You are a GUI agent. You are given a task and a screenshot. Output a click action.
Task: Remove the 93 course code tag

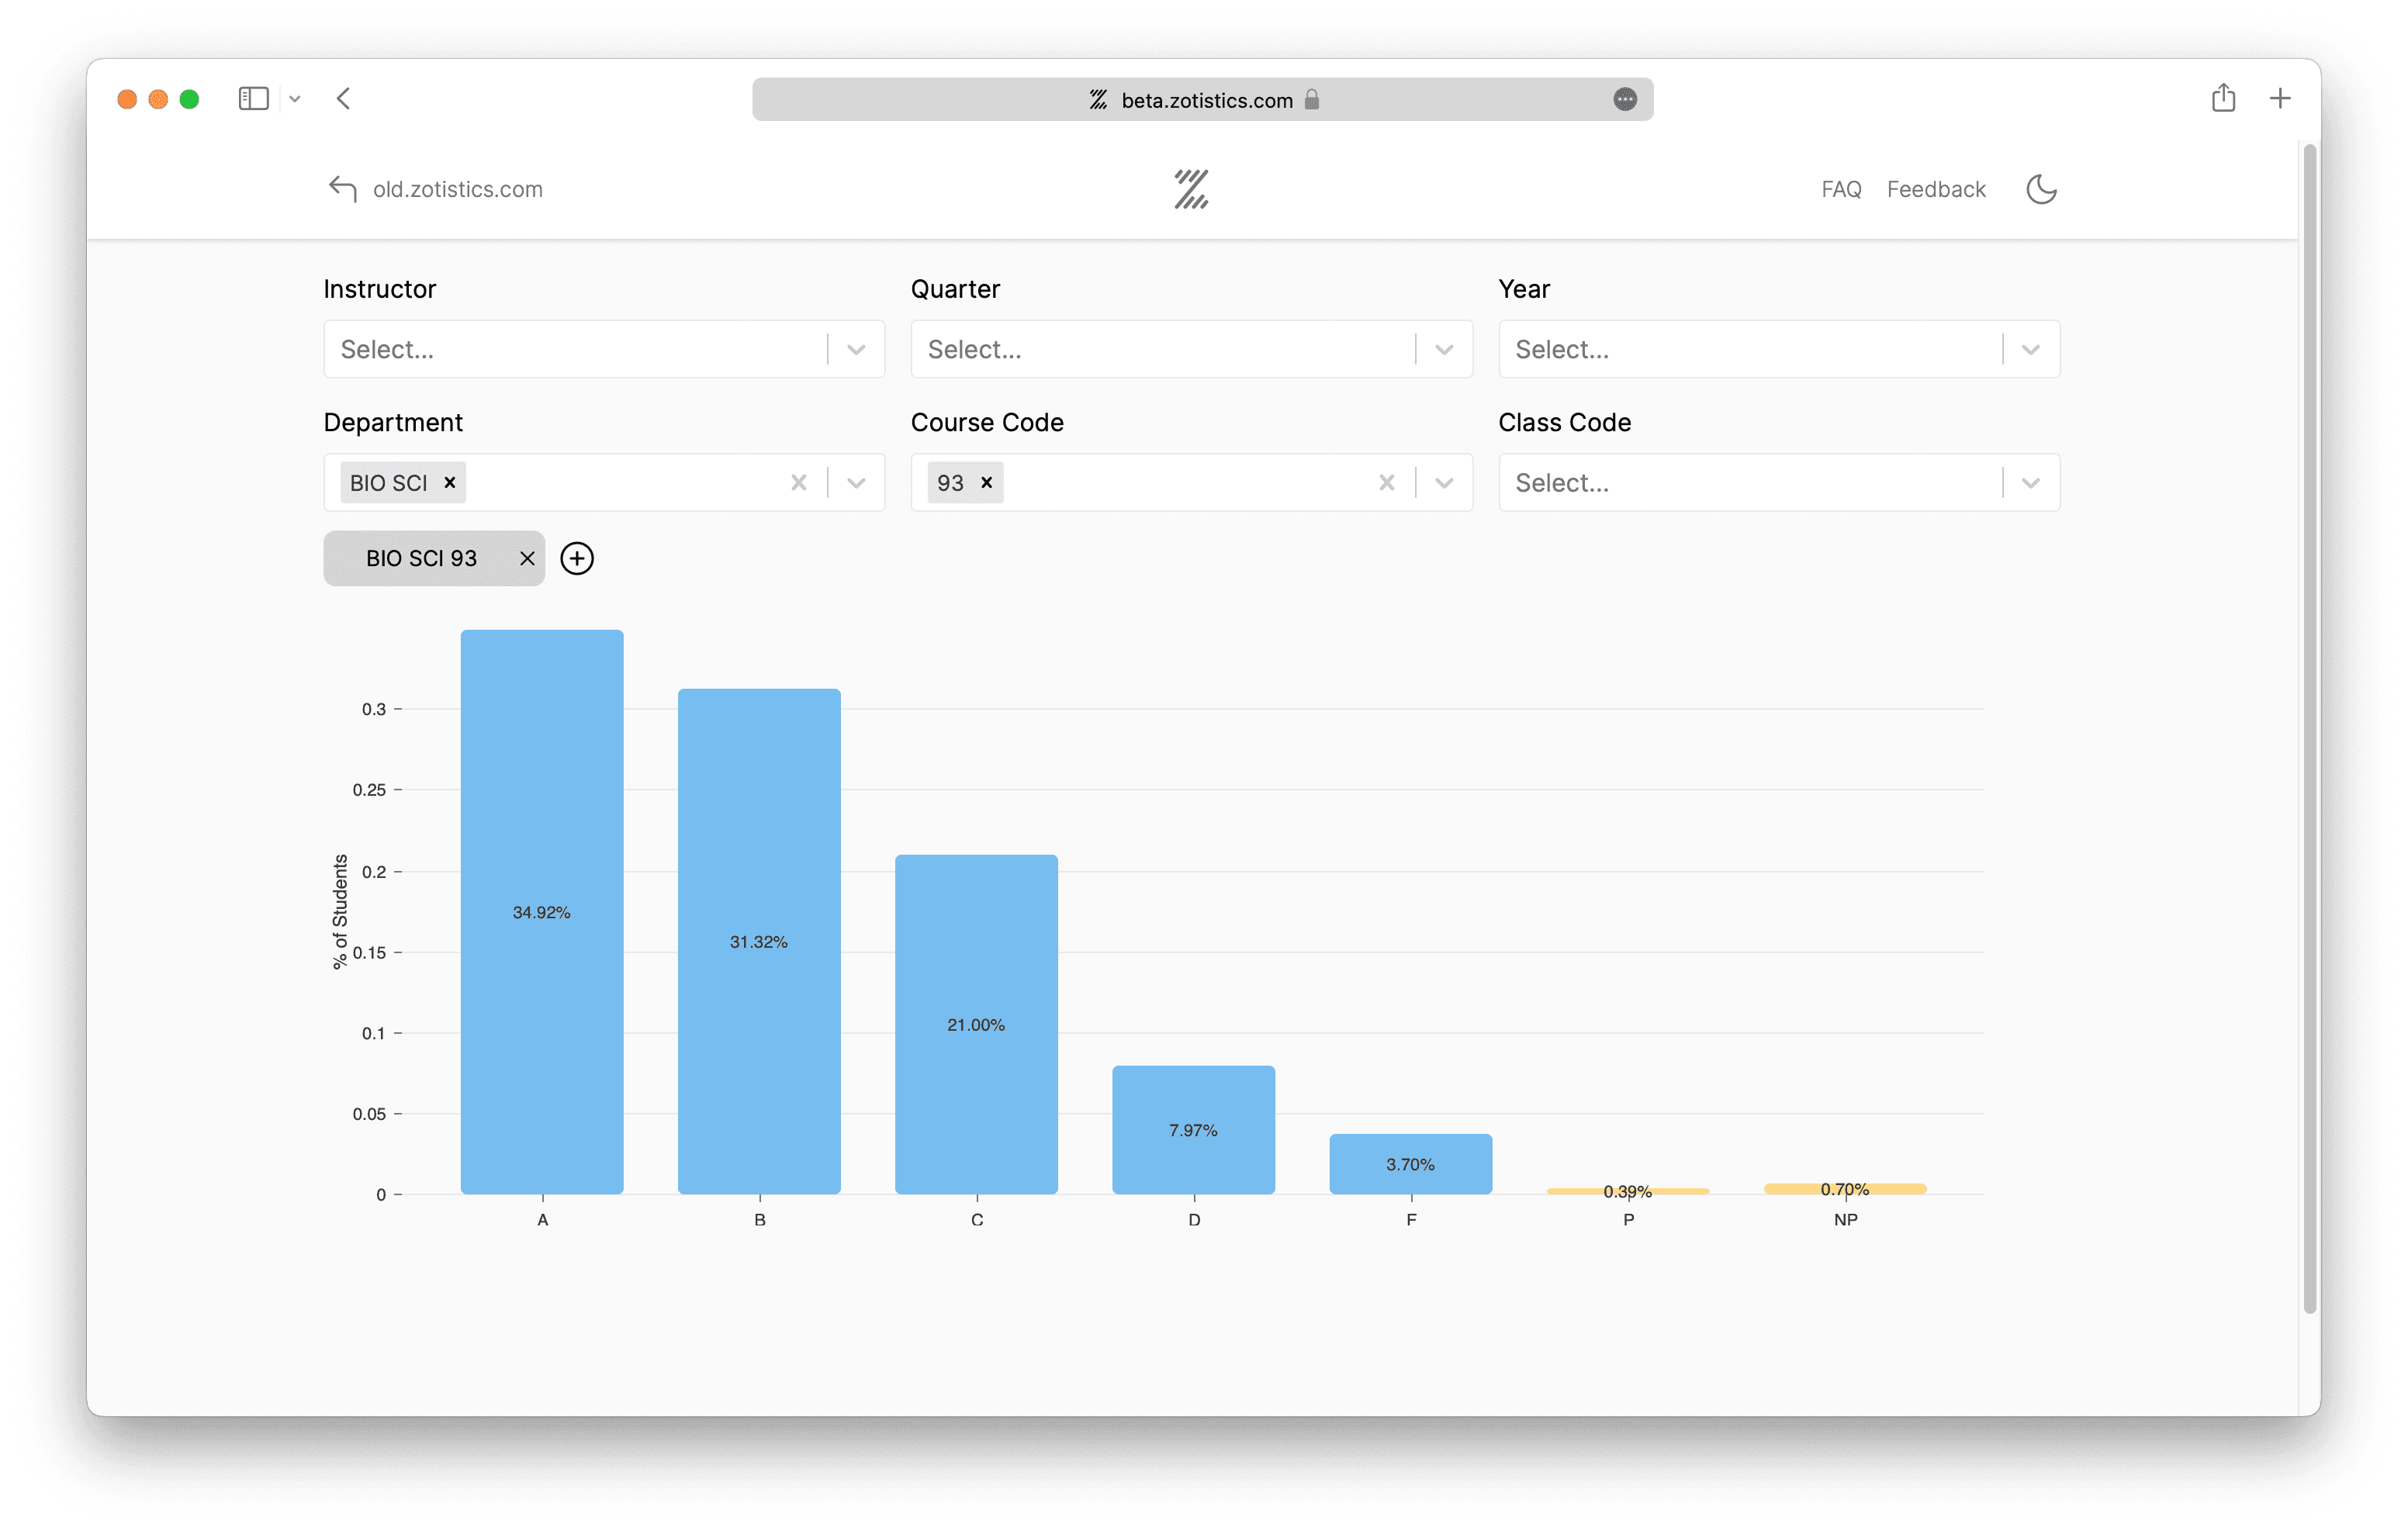click(x=987, y=482)
